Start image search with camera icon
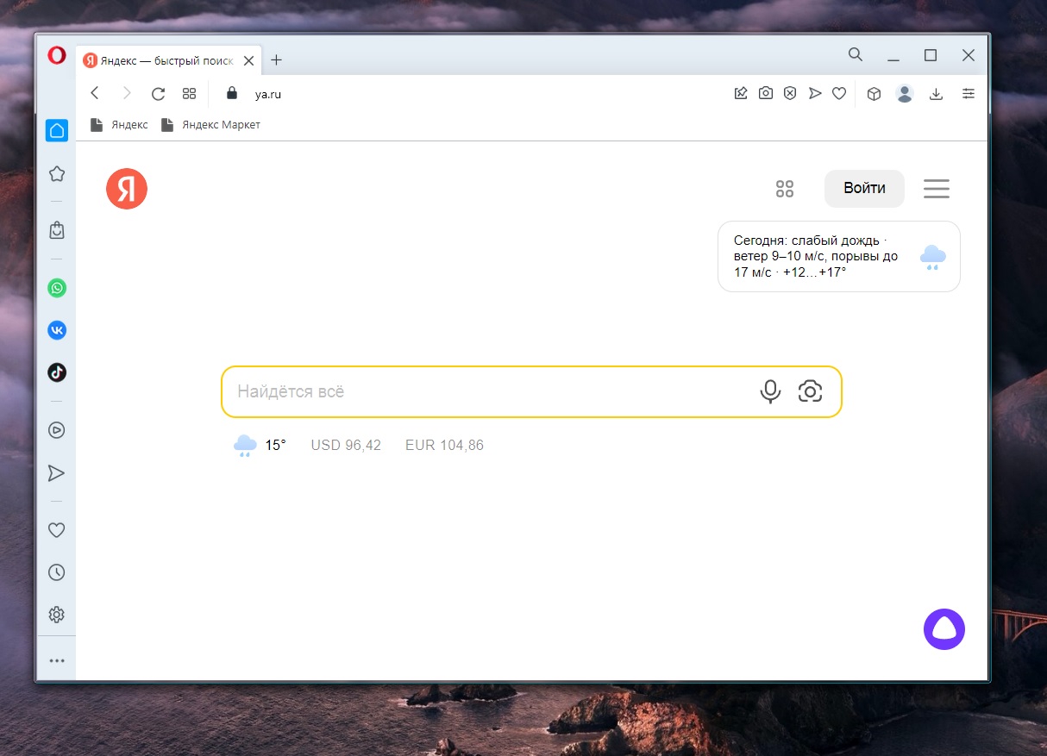 coord(811,391)
